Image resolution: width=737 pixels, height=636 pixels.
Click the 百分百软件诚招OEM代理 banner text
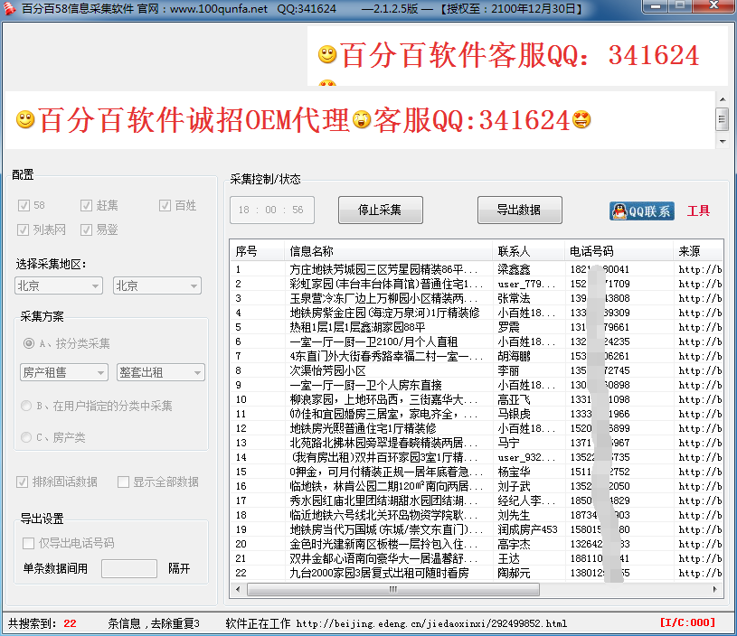point(194,119)
